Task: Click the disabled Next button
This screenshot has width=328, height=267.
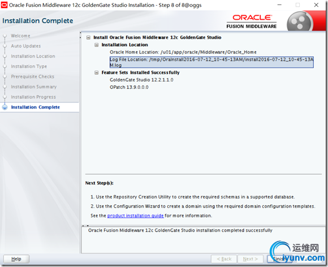Action: point(250,259)
